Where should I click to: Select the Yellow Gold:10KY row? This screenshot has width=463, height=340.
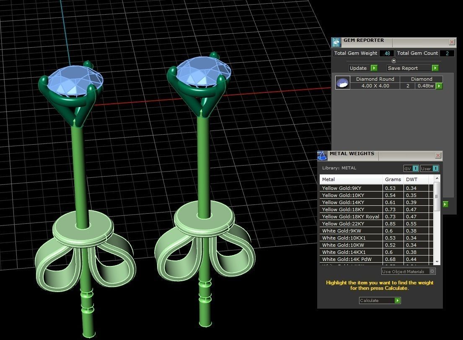coord(376,195)
